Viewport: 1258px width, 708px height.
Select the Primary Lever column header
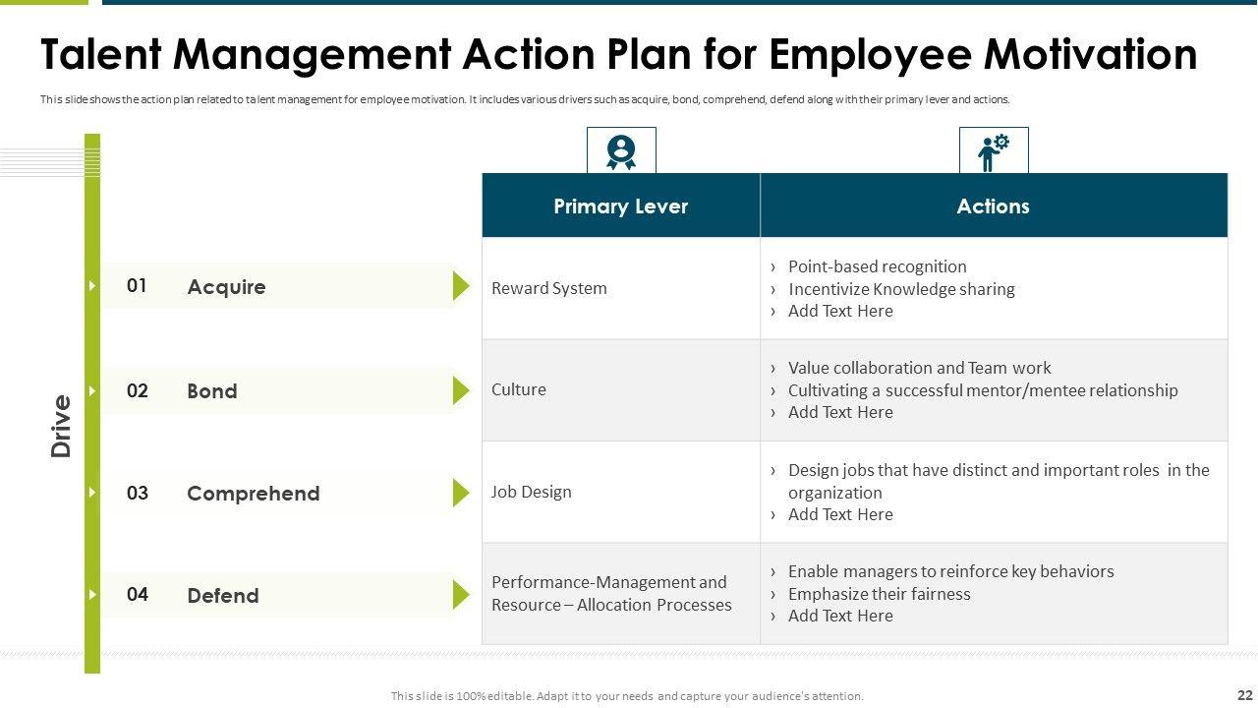pyautogui.click(x=620, y=206)
